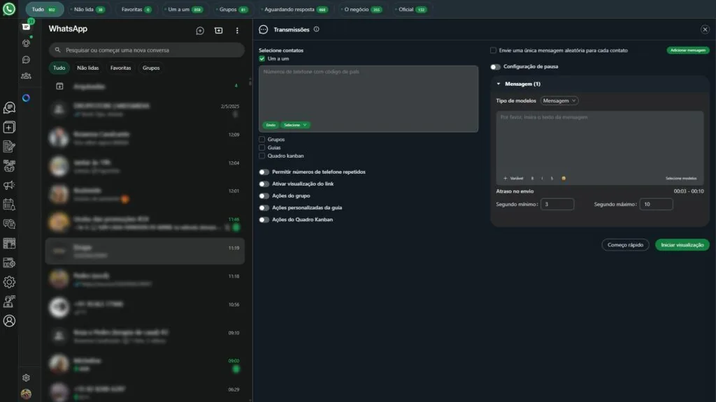Check the Quadro kanban checkbox
716x402 pixels.
point(262,156)
